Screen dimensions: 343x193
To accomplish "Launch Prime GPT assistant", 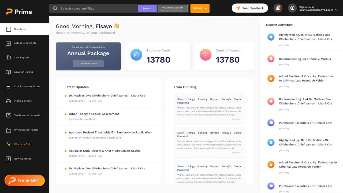I will tap(25, 180).
